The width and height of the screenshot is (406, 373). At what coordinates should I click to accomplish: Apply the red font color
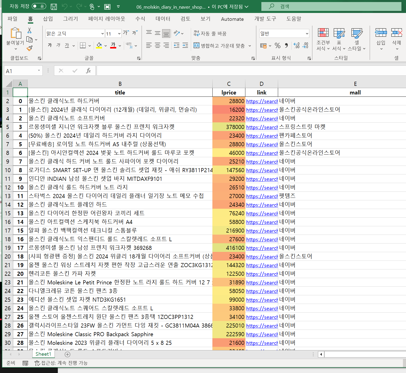(x=113, y=45)
